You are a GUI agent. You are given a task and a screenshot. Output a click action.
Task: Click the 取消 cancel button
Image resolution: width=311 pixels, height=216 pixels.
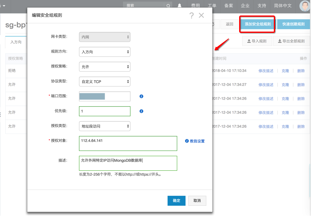197,201
